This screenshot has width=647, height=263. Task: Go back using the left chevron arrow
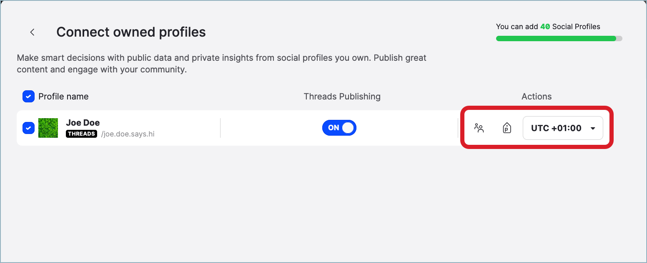click(32, 32)
